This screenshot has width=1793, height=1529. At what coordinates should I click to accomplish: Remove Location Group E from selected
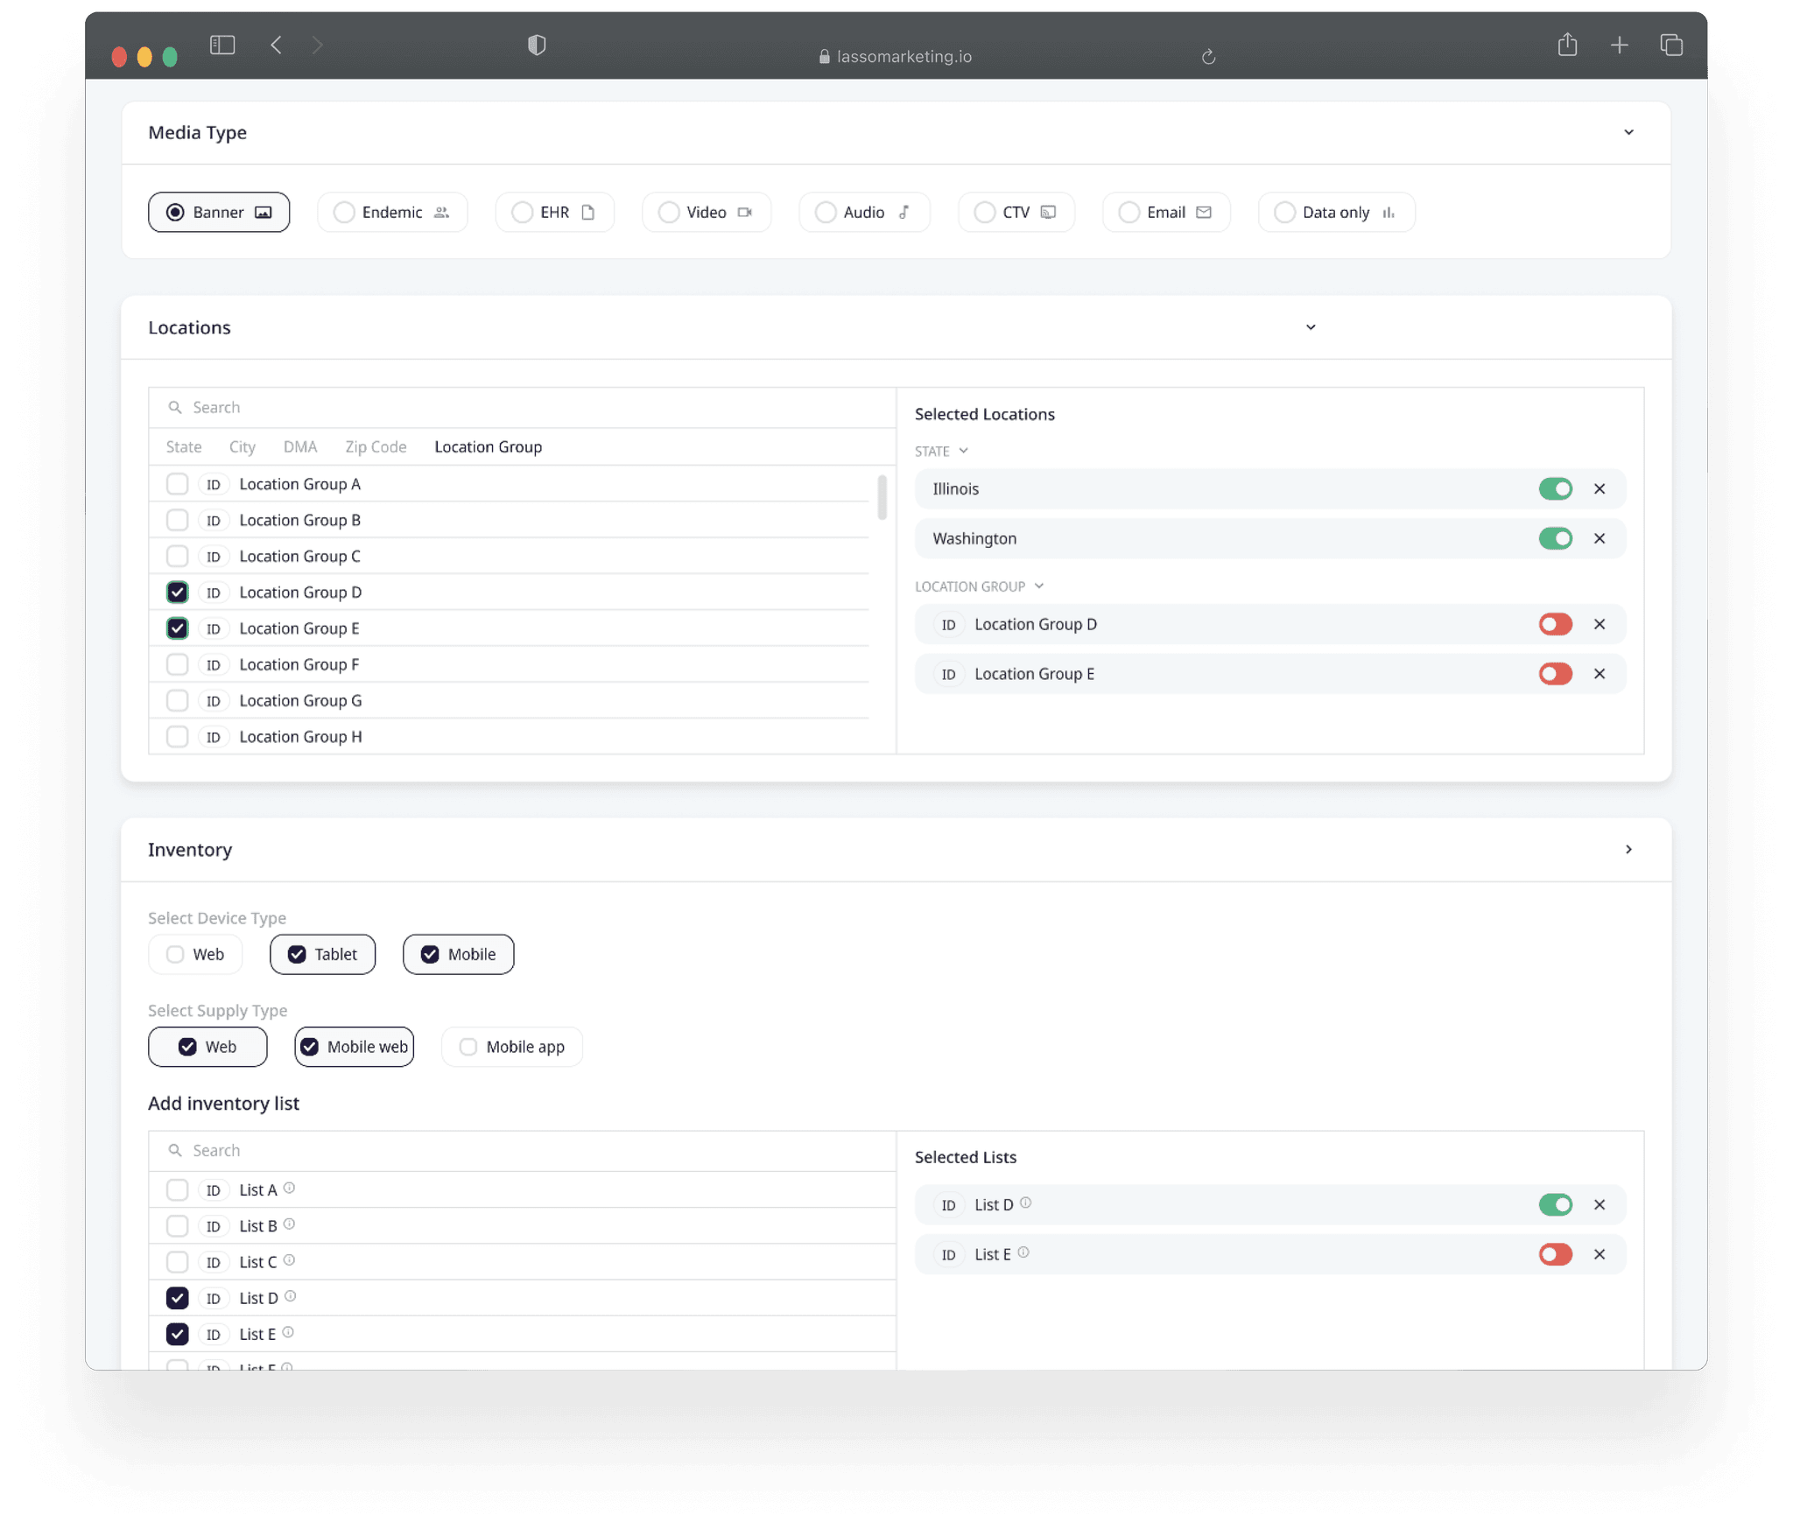(x=1599, y=674)
